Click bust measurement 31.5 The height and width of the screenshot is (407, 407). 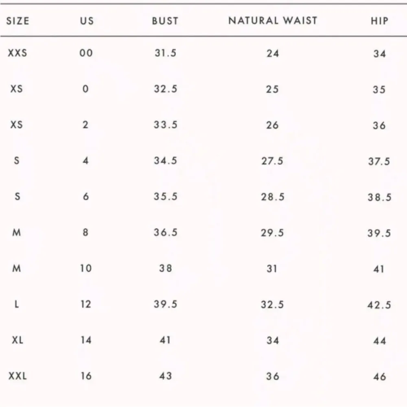click(x=165, y=53)
